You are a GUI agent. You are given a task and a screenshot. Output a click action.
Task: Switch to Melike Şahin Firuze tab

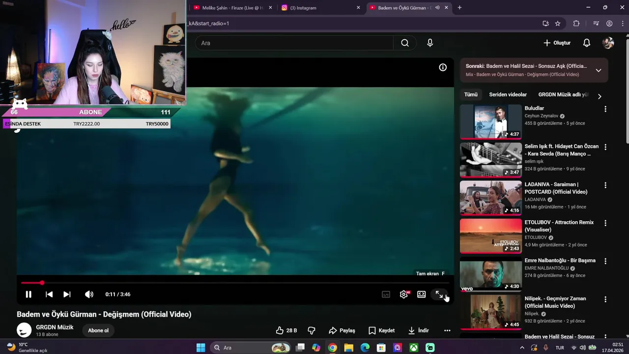(233, 8)
